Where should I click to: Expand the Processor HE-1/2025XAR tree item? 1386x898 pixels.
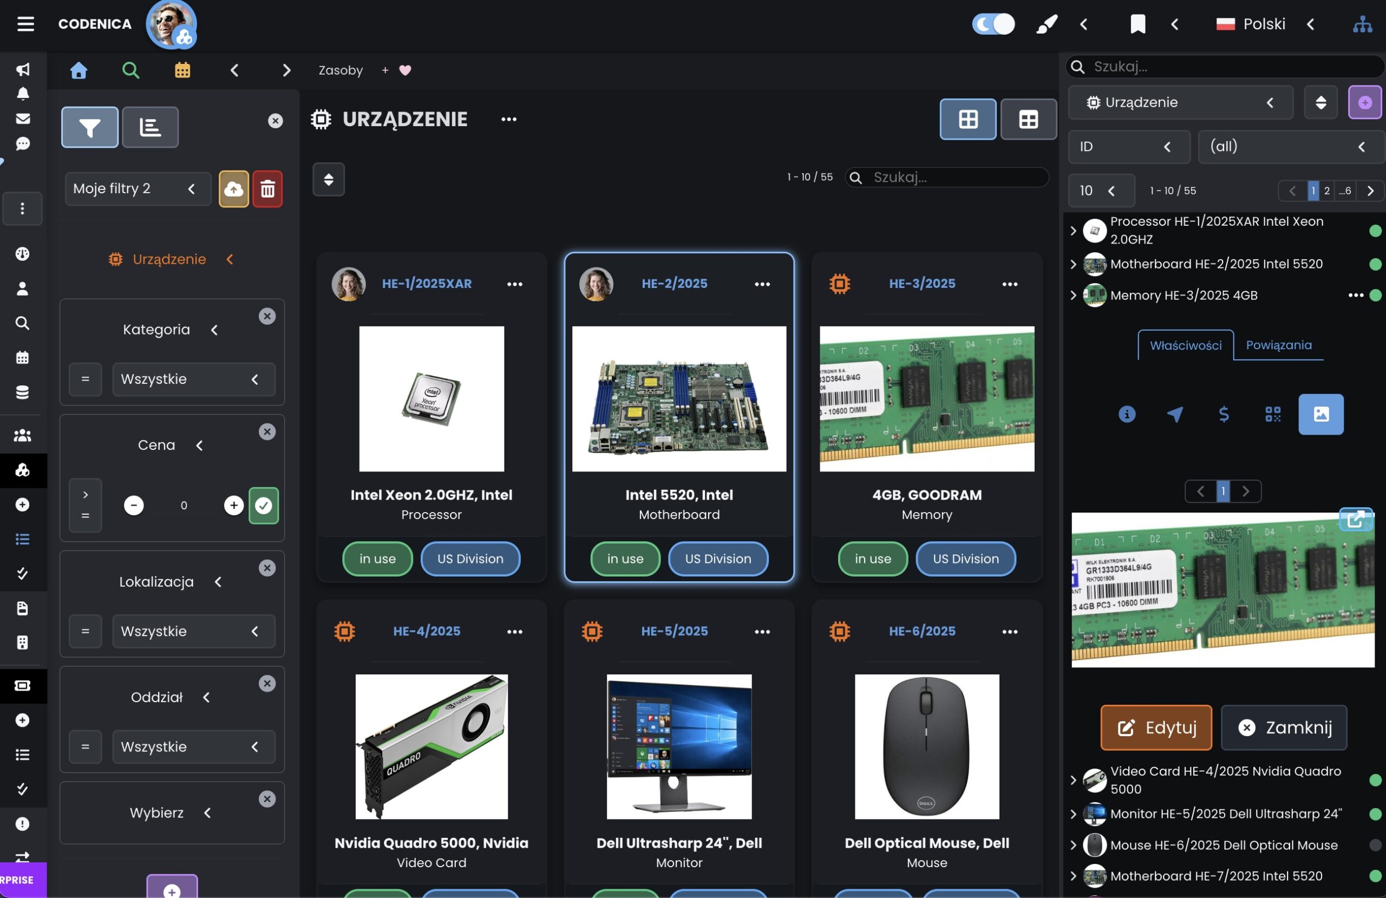(x=1073, y=231)
